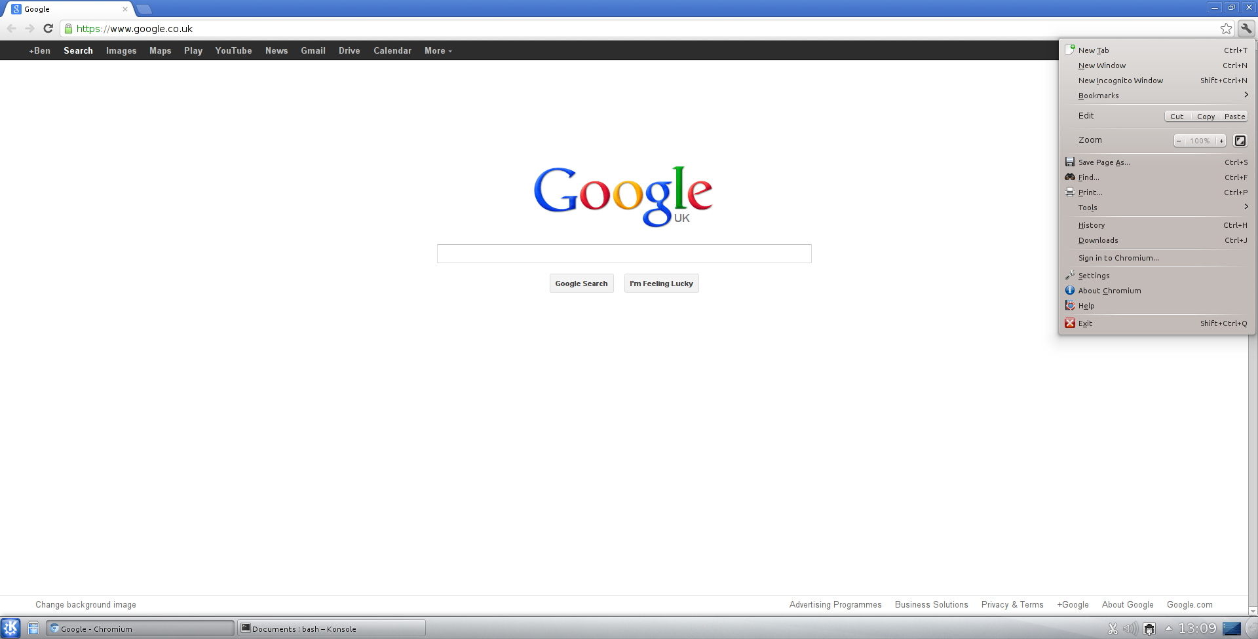Open Settings from the wrench menu
The width and height of the screenshot is (1258, 639).
point(1094,276)
